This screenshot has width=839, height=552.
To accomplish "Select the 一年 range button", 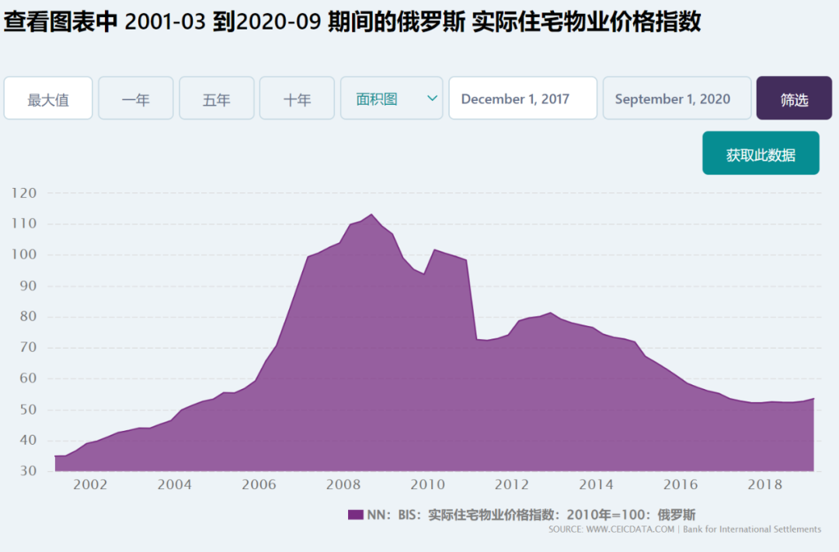I will coord(136,99).
